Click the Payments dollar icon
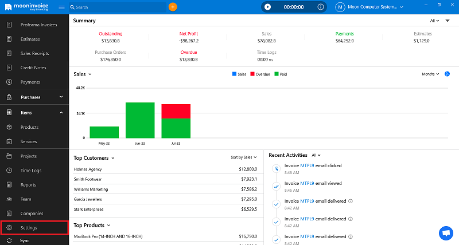 [9, 82]
